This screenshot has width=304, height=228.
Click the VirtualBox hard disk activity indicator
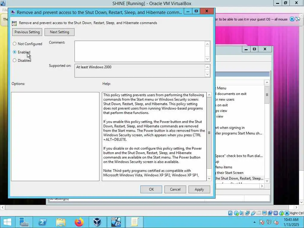(x=230, y=213)
